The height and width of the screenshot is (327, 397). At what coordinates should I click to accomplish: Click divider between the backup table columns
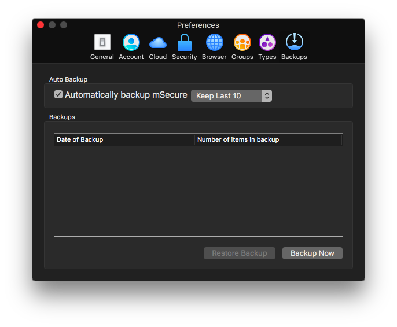[195, 139]
